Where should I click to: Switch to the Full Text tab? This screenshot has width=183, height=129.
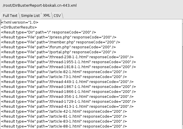pyautogui.click(x=9, y=15)
